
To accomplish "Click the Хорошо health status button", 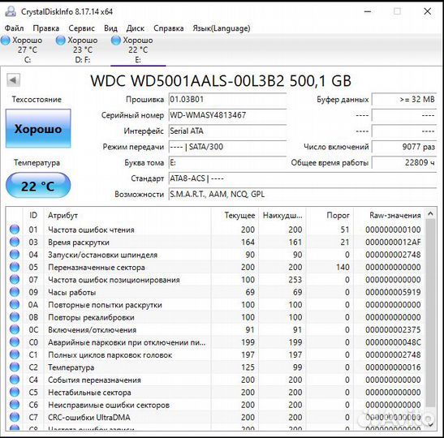I will tap(38, 128).
